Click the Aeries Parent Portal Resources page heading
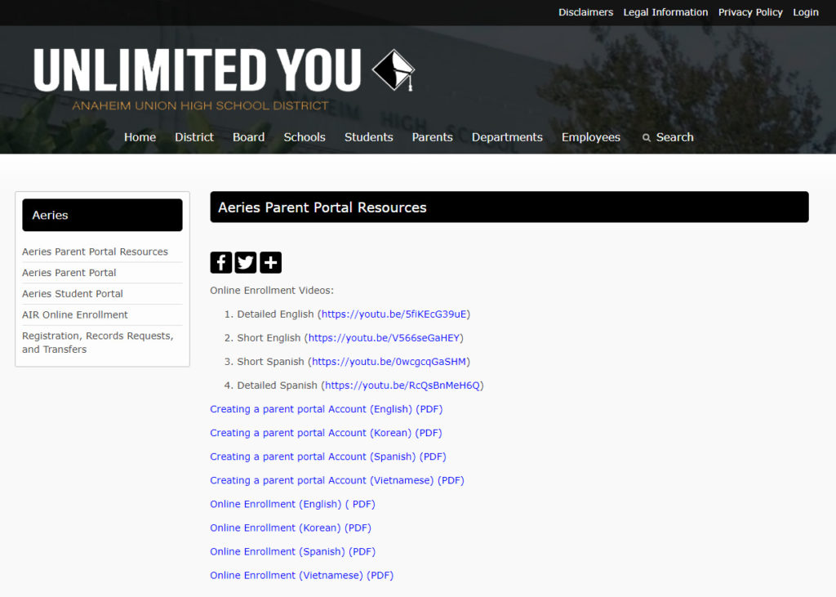 point(322,207)
